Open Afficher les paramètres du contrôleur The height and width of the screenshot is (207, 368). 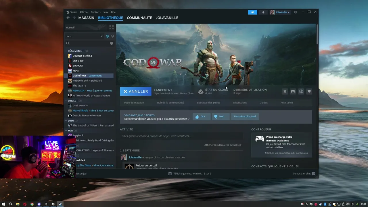coord(286,153)
